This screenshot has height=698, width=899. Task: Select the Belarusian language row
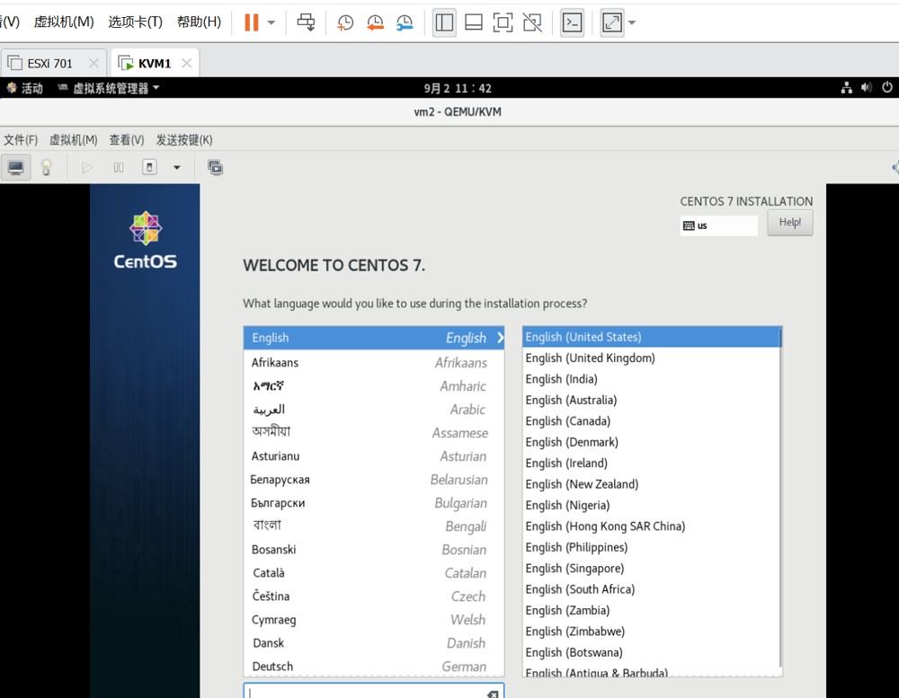[374, 480]
